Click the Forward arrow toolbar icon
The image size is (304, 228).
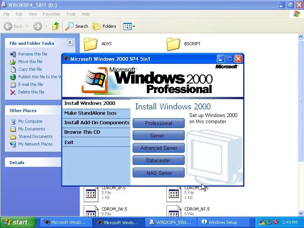coord(38,26)
